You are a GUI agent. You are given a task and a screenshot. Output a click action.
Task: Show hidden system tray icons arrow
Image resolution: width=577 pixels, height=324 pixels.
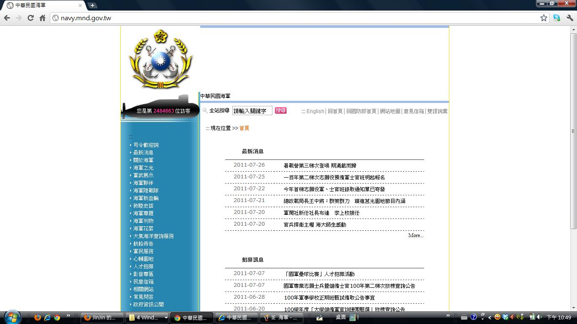tap(490, 318)
